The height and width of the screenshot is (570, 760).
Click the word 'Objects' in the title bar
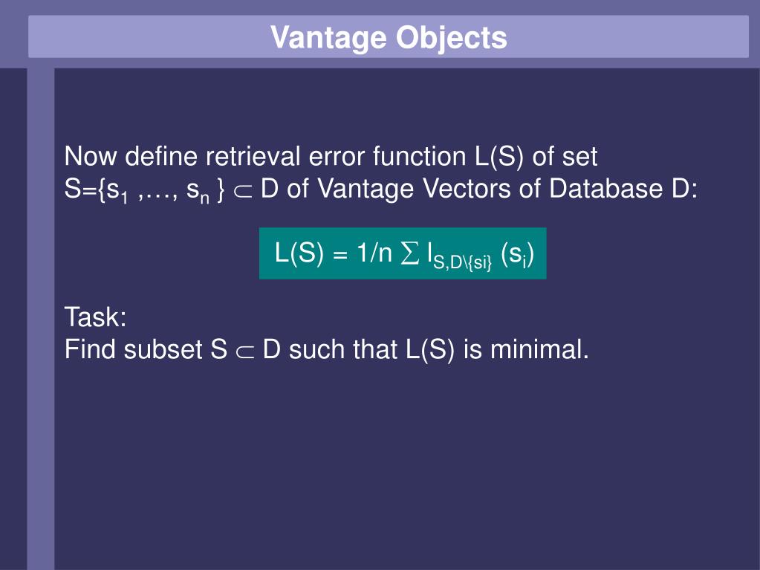click(451, 38)
